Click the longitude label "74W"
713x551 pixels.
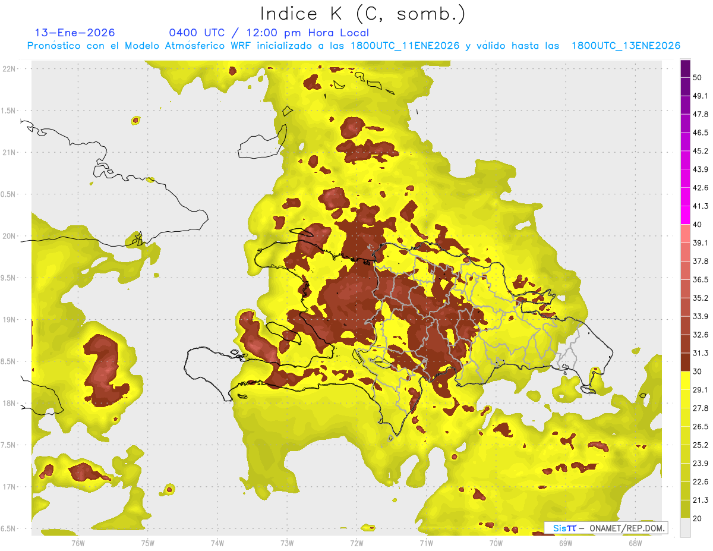[x=217, y=543]
